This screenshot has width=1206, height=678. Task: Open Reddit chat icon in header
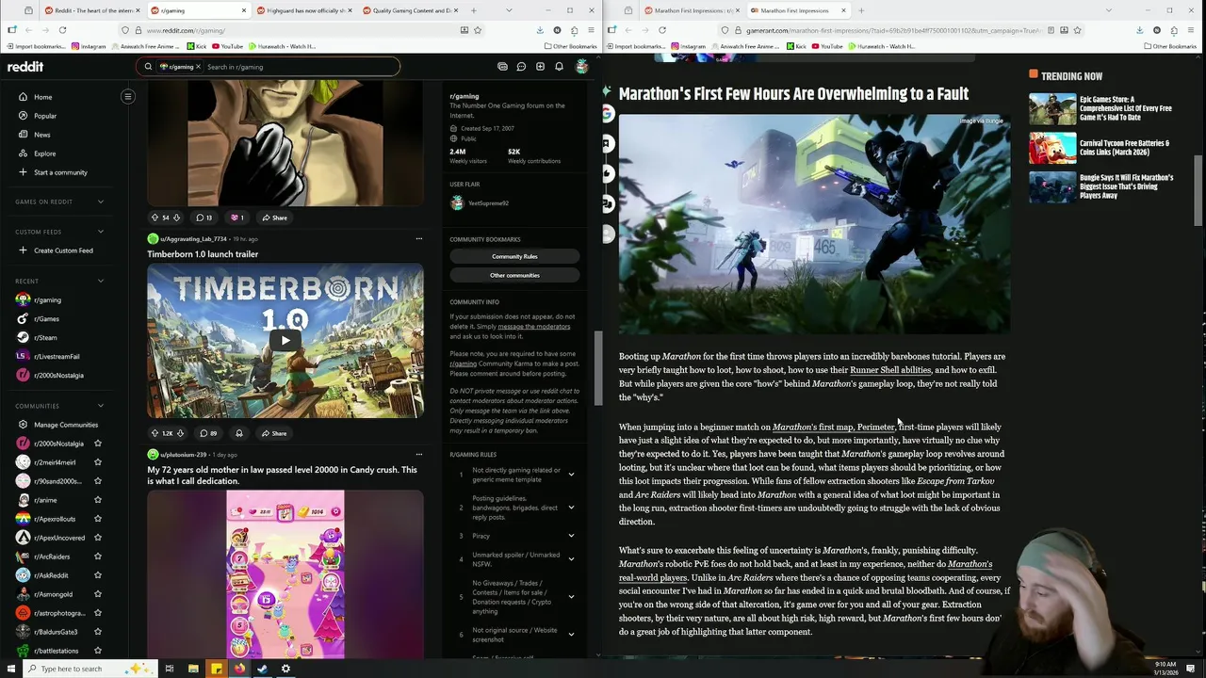tap(521, 67)
